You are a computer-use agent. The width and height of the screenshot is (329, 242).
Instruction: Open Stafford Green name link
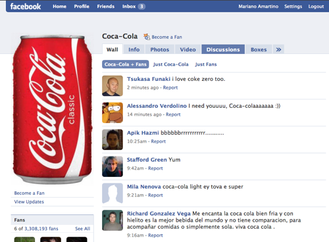click(147, 160)
